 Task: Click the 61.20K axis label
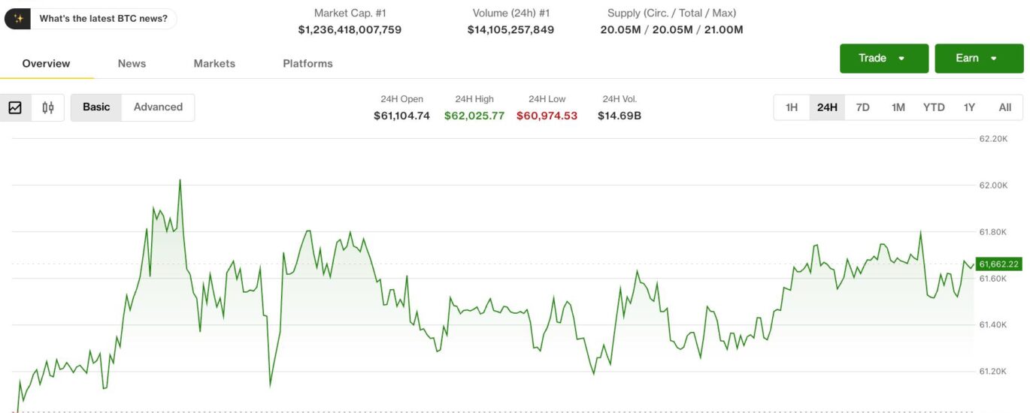992,372
